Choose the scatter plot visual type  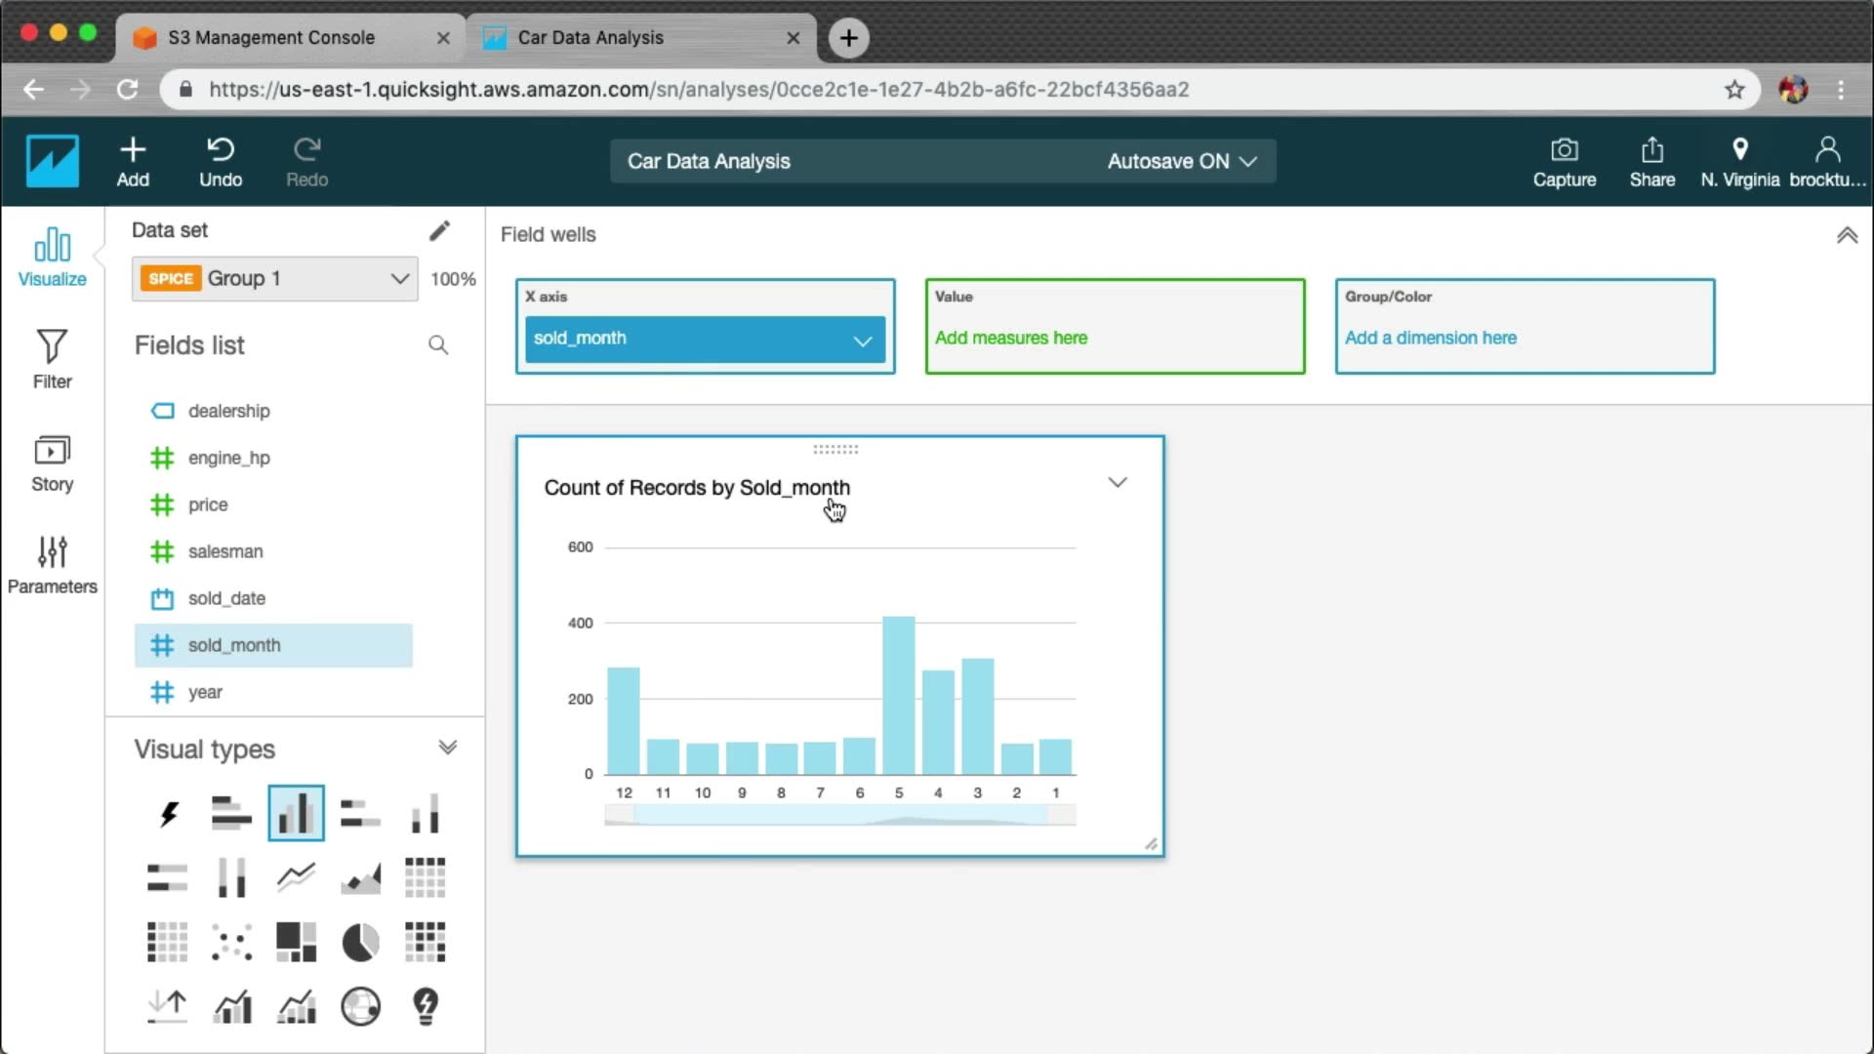click(x=231, y=943)
